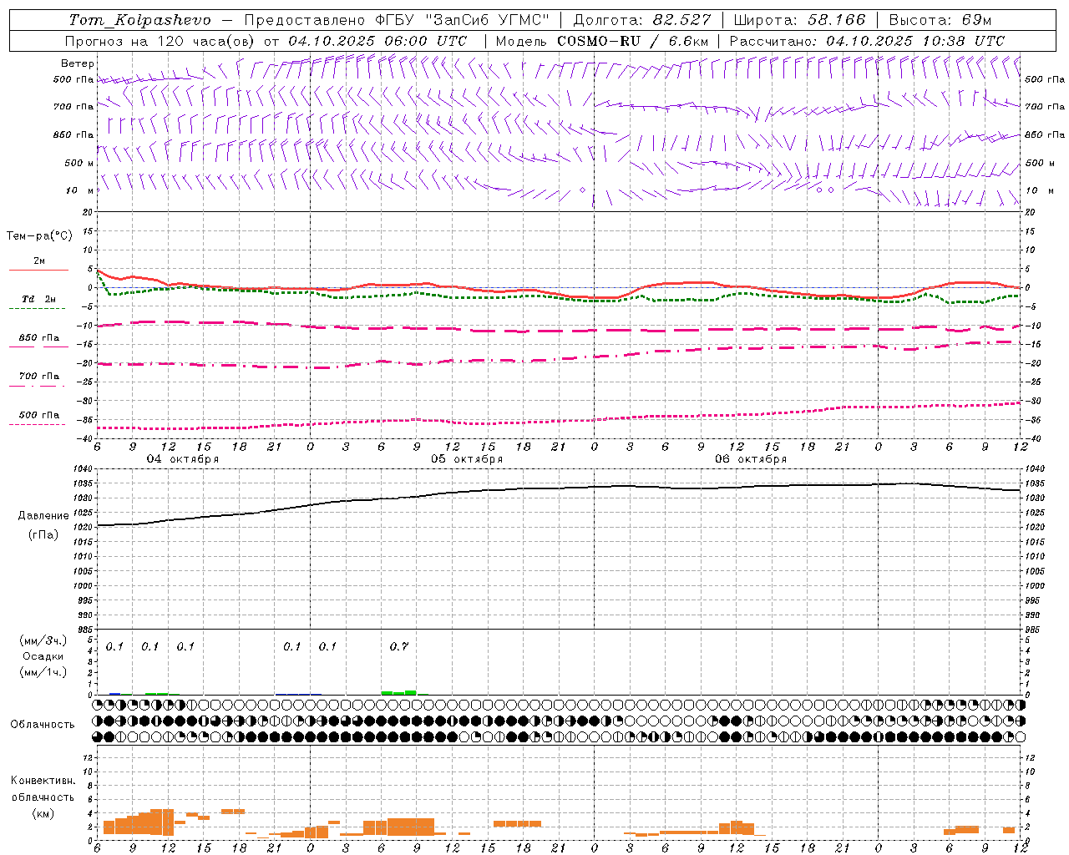This screenshot has height=855, width=1069.
Task: Click the Осадки precipitation label
Action: pyautogui.click(x=43, y=656)
